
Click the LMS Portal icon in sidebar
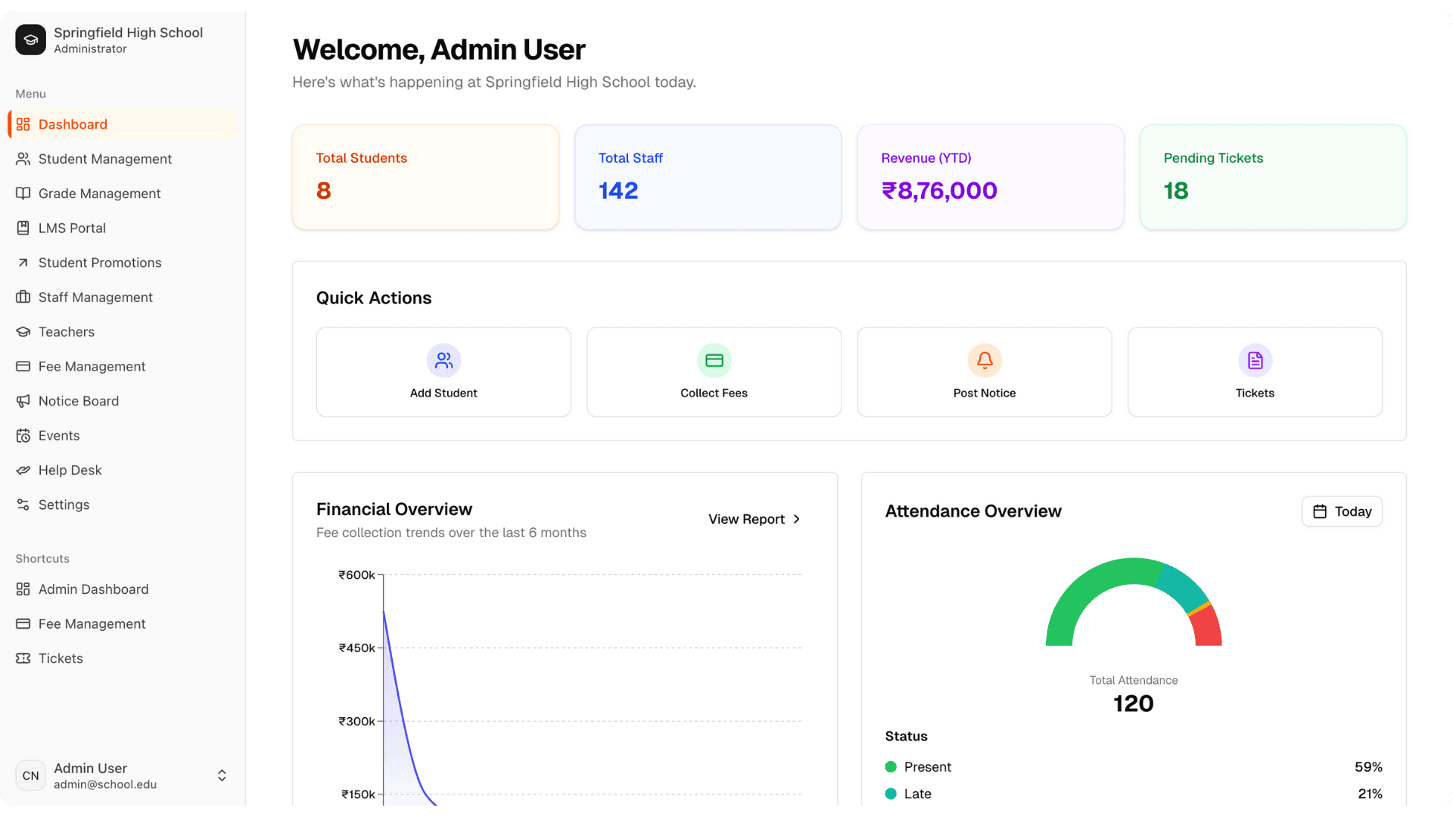23,228
